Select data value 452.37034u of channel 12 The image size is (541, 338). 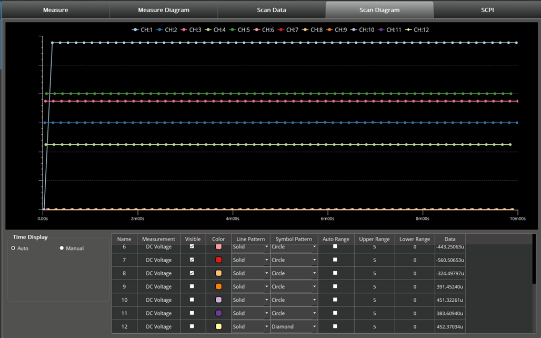click(x=450, y=326)
